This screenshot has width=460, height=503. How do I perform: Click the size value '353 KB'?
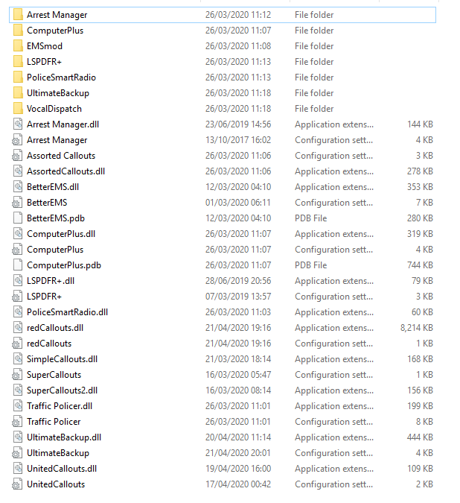coord(420,187)
